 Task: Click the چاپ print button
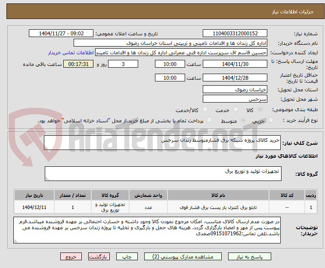[127, 257]
